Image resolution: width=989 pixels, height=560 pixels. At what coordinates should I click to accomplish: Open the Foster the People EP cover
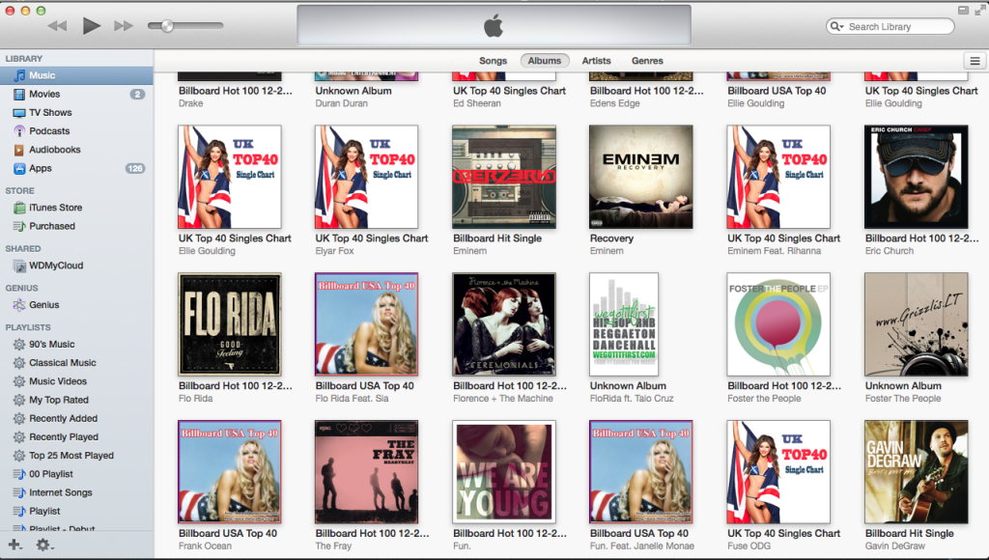[778, 324]
